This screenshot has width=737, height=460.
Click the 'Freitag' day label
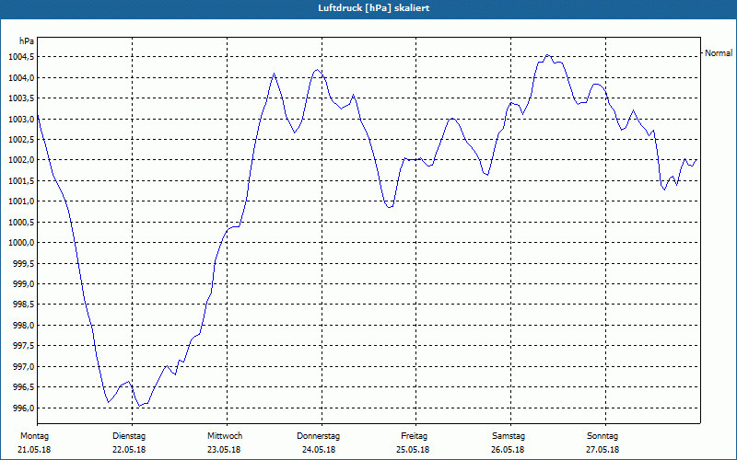(x=414, y=436)
